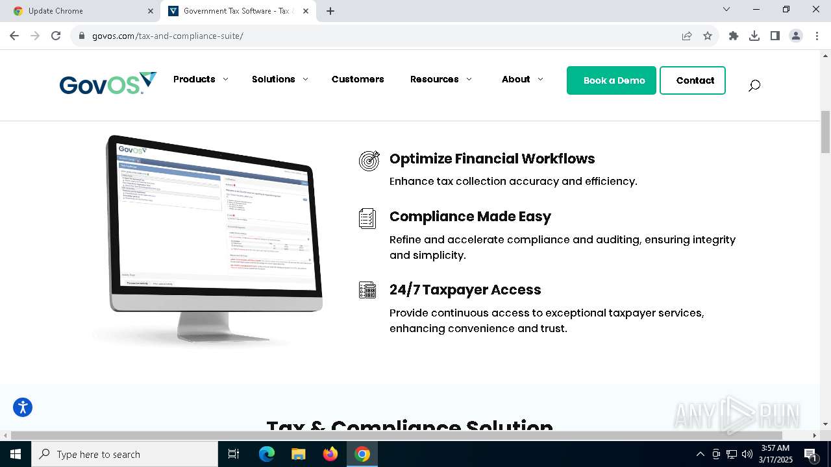Screen dimensions: 831x467
Task: Bookmark this page with the star icon
Action: pos(708,36)
